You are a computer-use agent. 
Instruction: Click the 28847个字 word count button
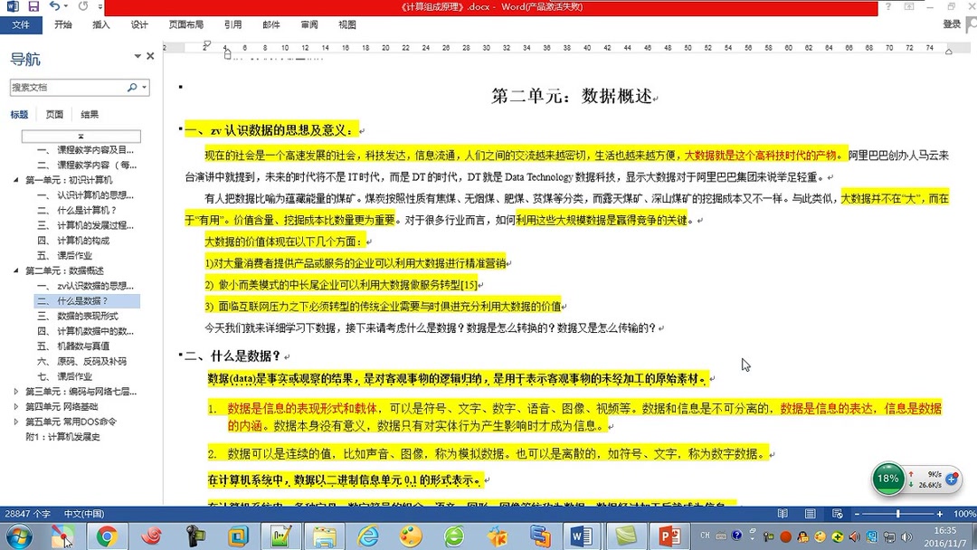27,514
